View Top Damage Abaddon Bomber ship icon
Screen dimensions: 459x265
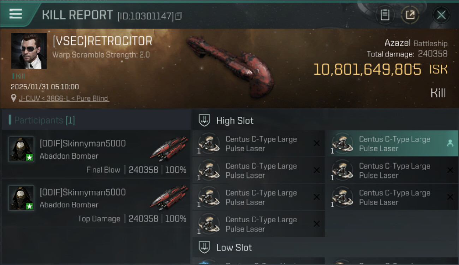(168, 198)
